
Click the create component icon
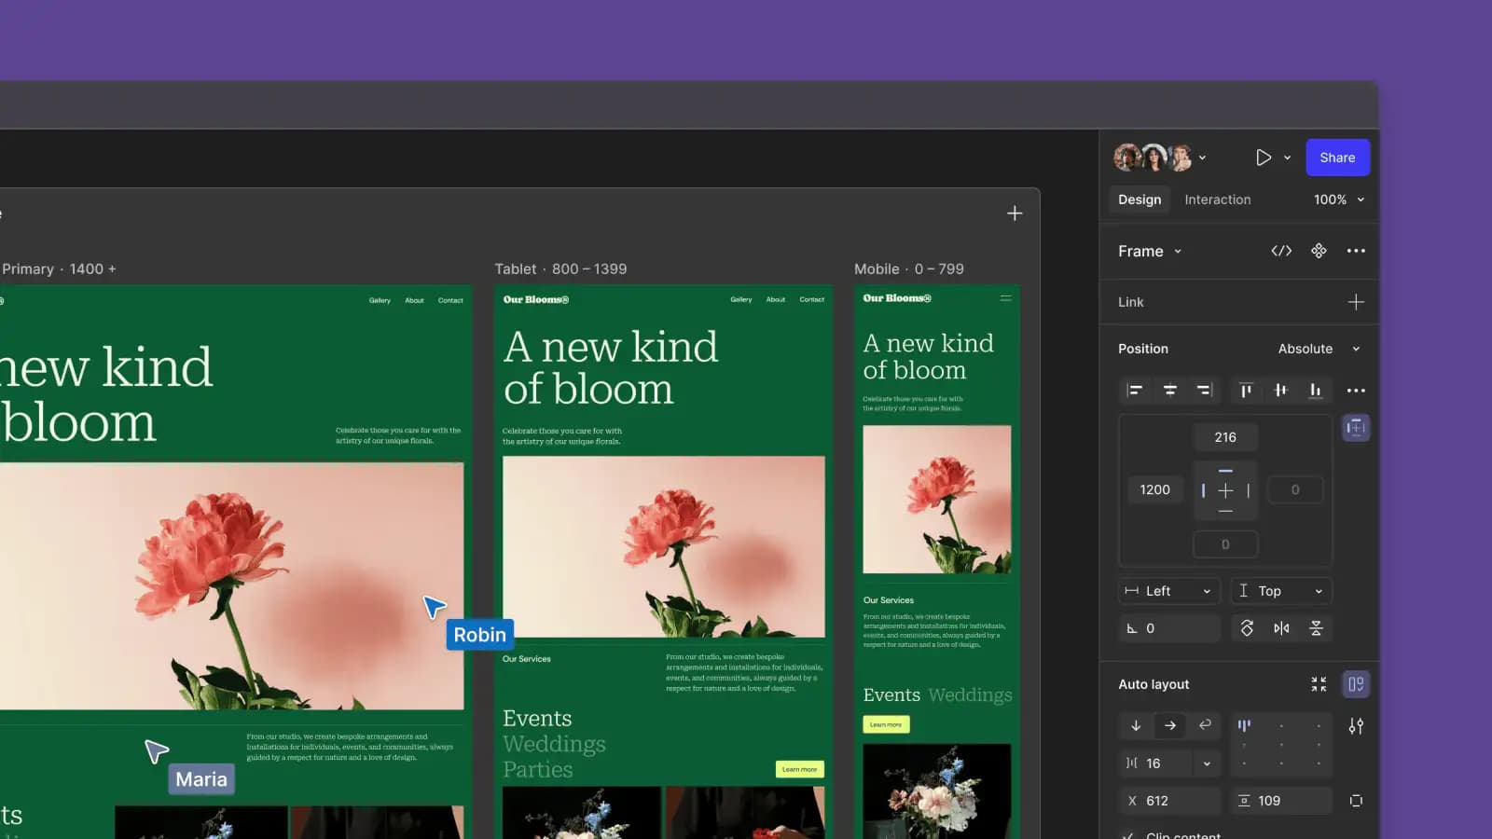(x=1319, y=251)
